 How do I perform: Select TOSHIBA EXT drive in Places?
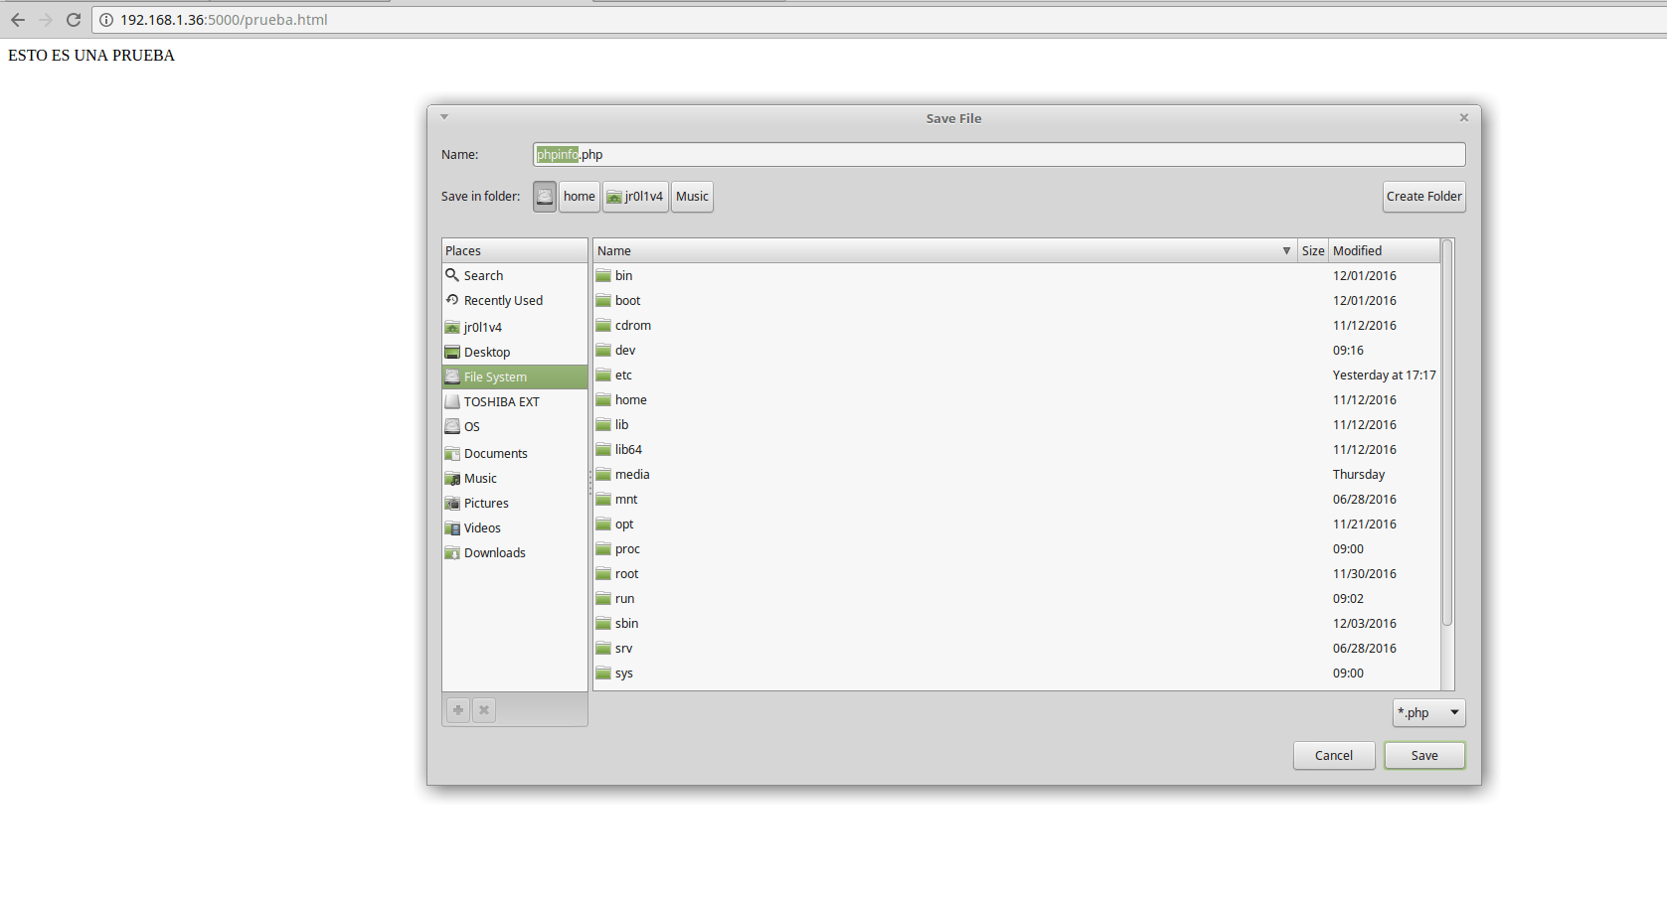coord(501,402)
